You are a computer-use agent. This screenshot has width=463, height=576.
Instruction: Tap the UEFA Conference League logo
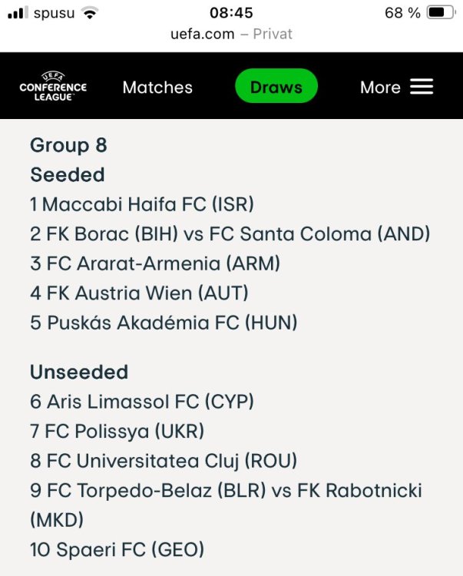coord(53,86)
